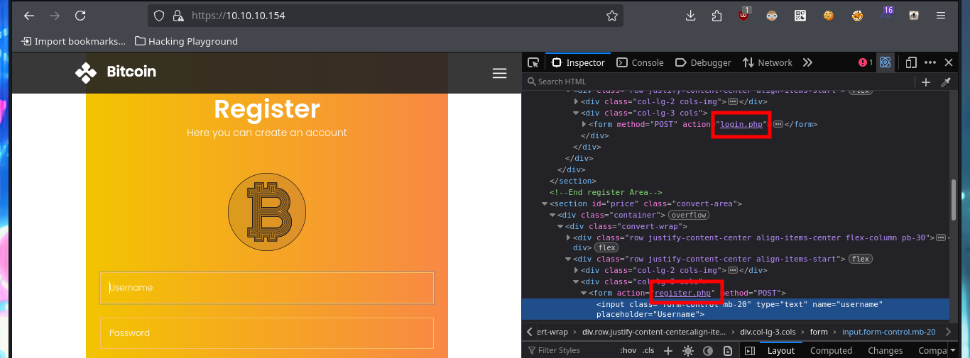Go back to the previous page
This screenshot has height=358, width=970.
click(29, 16)
